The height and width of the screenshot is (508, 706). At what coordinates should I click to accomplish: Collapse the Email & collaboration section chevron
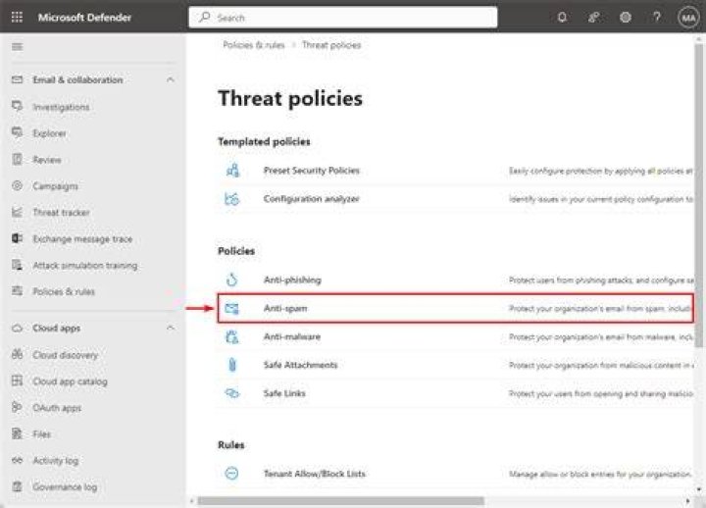click(171, 79)
